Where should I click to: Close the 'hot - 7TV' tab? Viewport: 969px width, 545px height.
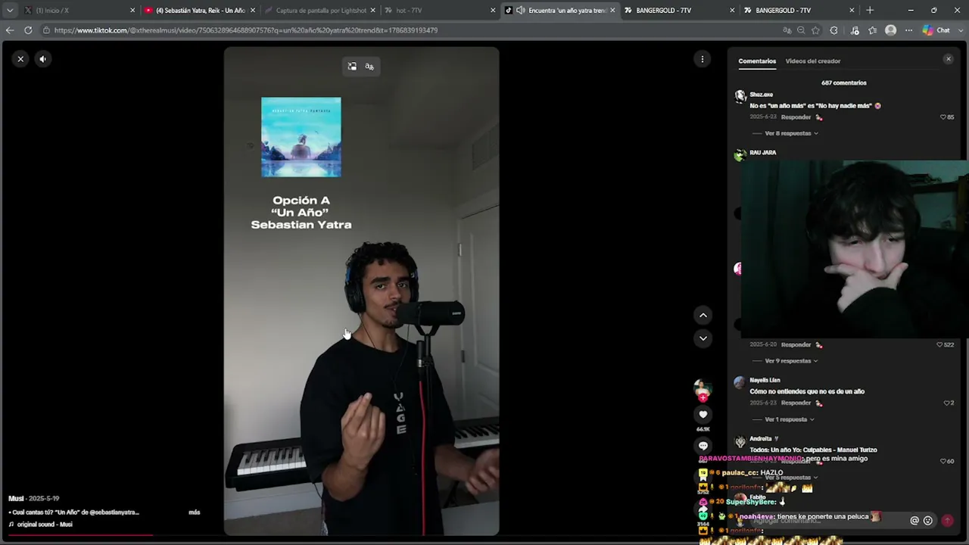tap(493, 11)
